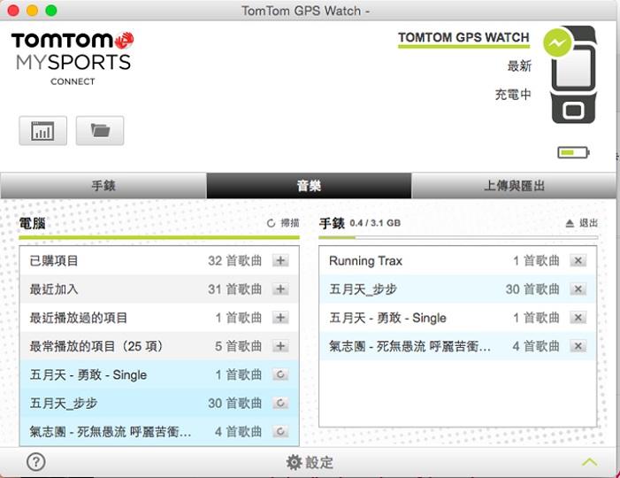Screen dimensions: 620x478
Task: Click the 電腦 section heading
Action: coord(33,223)
